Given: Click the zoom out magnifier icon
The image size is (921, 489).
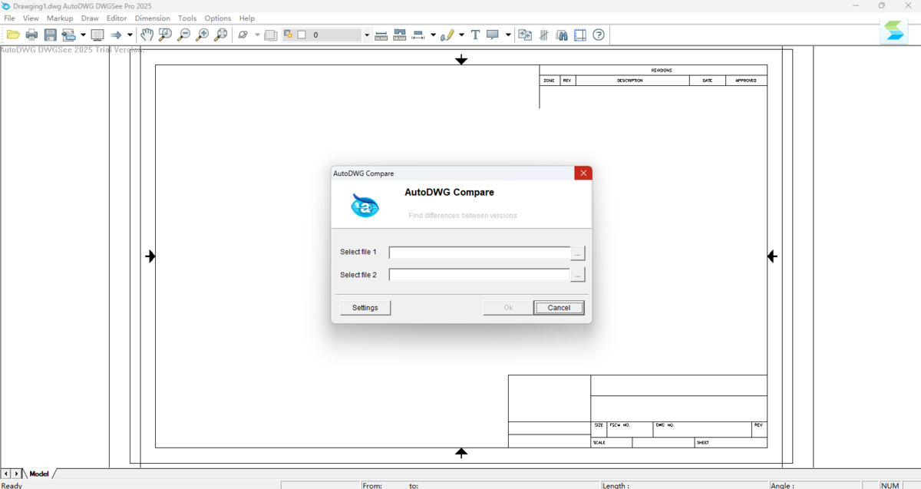Looking at the screenshot, I should coord(183,35).
